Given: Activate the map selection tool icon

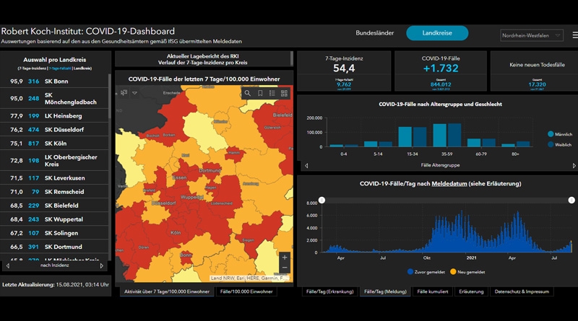Looking at the screenshot, I should click(x=124, y=93).
